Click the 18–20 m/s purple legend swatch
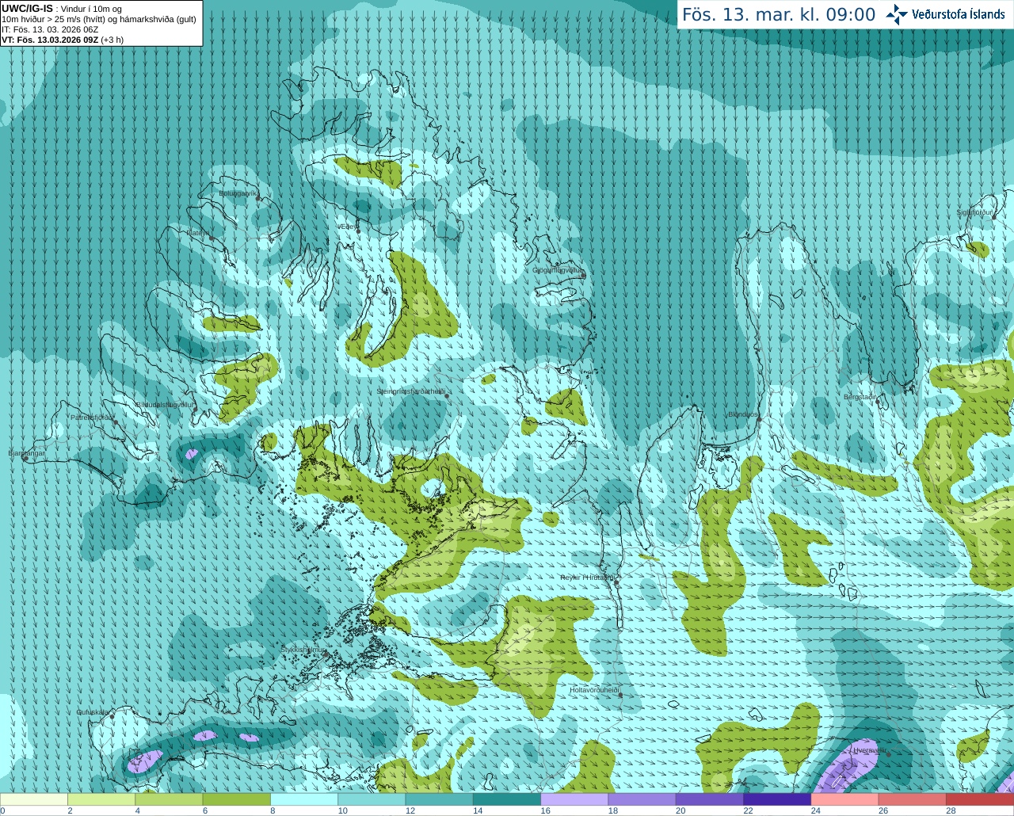 click(642, 799)
